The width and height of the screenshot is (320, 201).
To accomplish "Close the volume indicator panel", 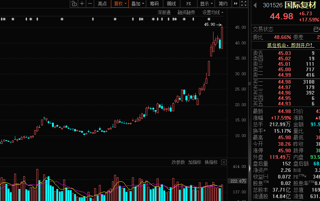I will [224, 162].
